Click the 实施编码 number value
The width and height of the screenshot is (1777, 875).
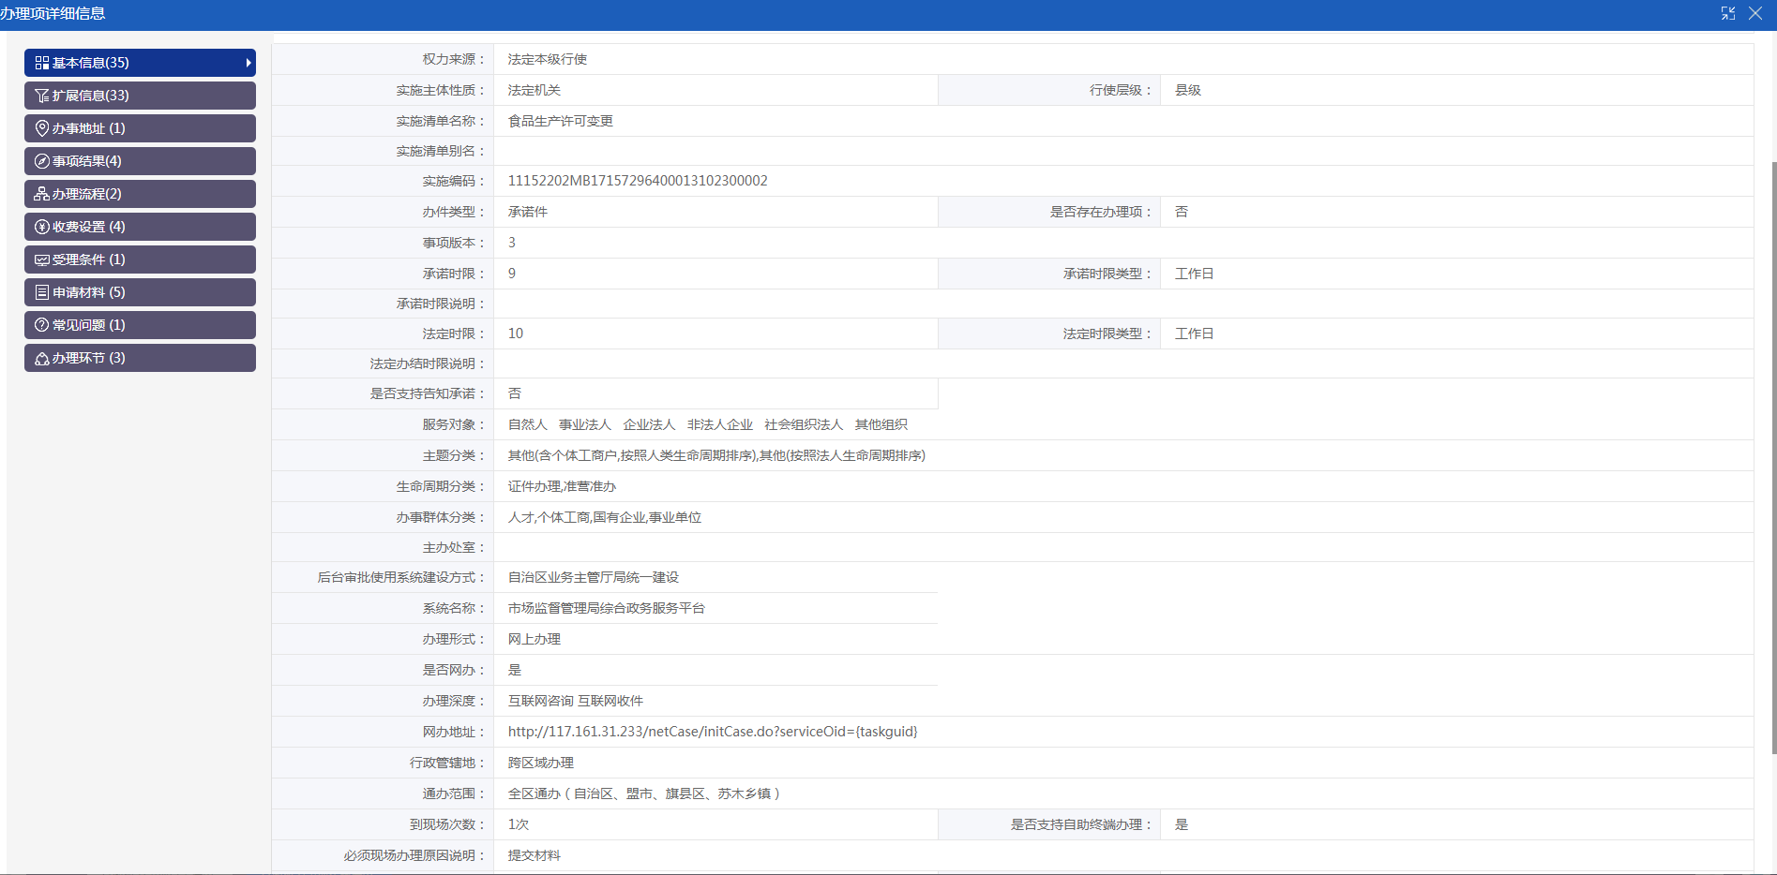[637, 181]
